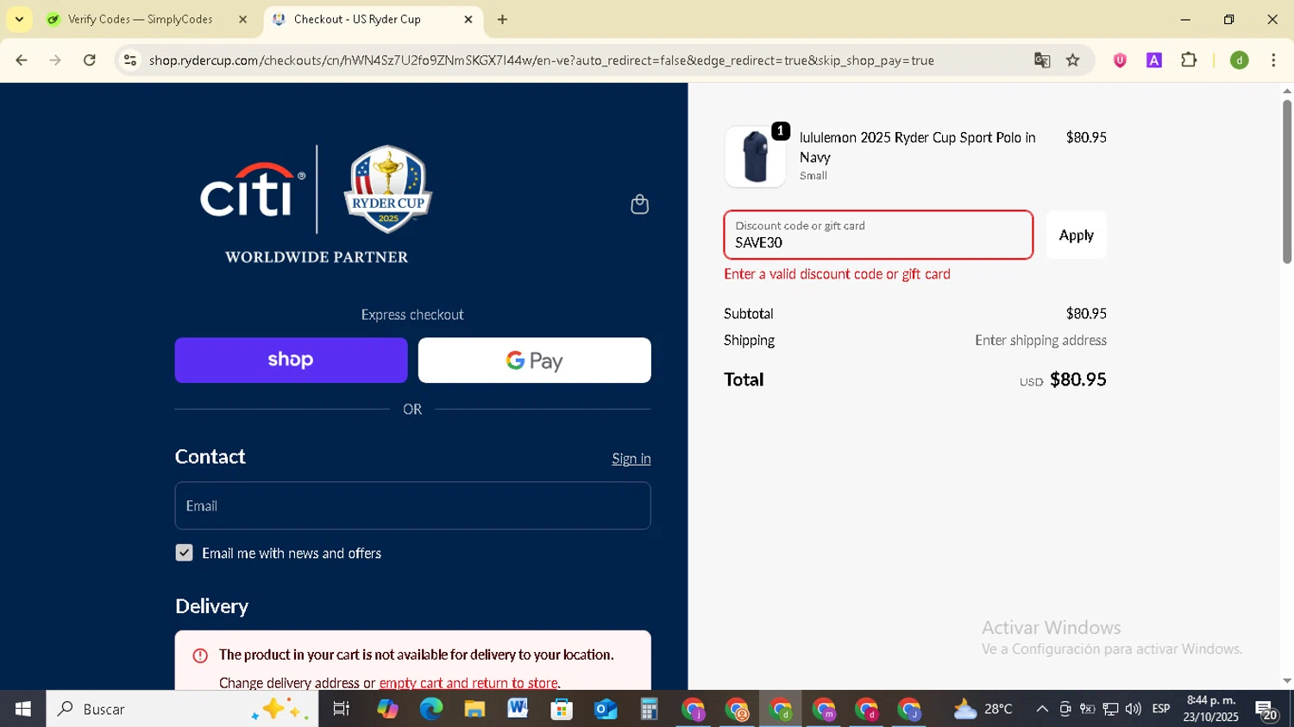The width and height of the screenshot is (1294, 727).
Task: Pay with Google Pay button
Action: click(534, 360)
